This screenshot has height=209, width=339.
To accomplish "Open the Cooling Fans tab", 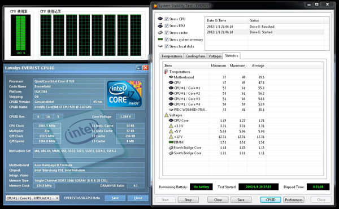I will pos(195,56).
